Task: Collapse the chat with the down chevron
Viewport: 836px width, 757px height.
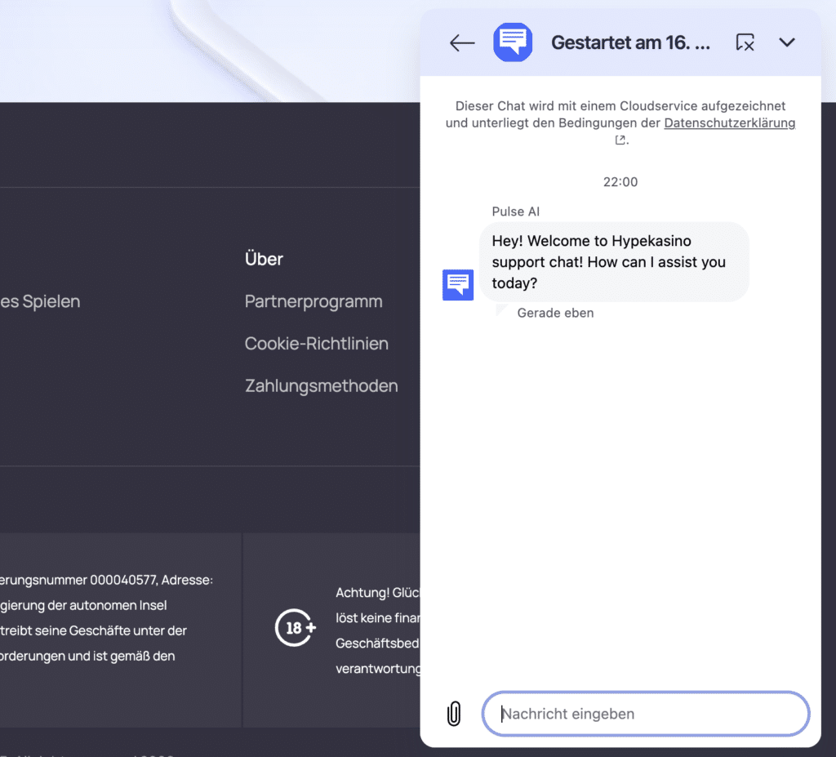Action: (x=786, y=42)
